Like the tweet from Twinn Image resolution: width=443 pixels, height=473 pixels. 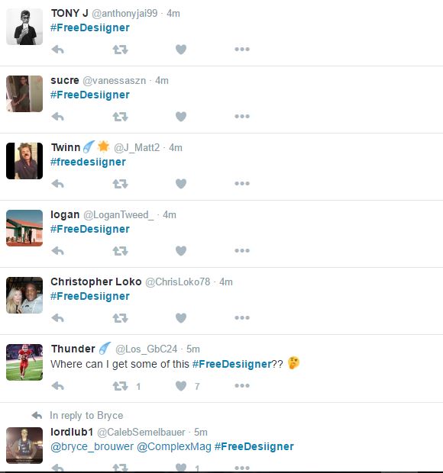181,183
